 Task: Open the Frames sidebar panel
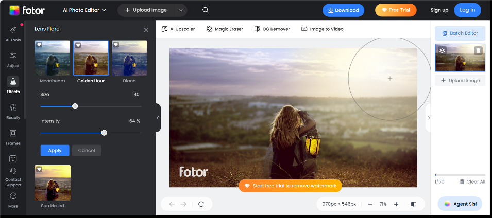point(13,136)
